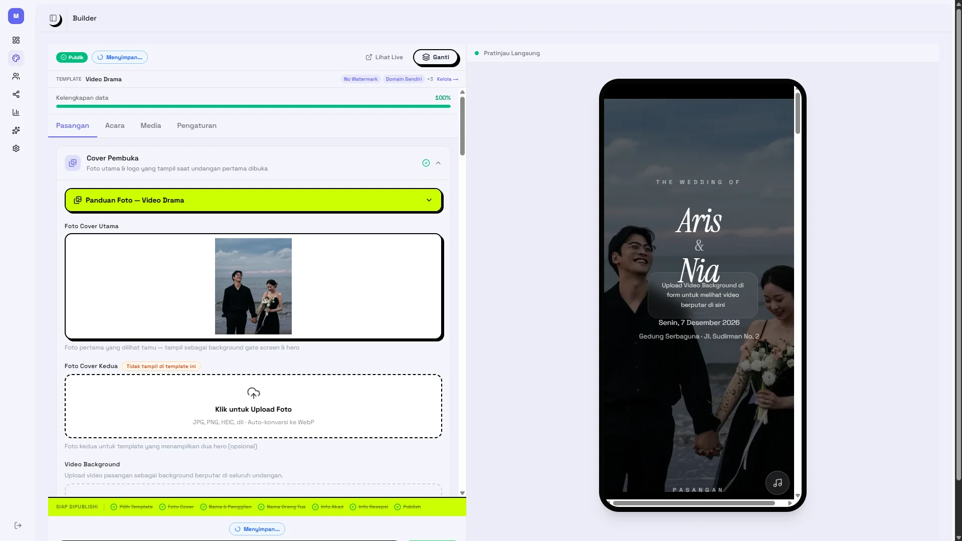Image resolution: width=962 pixels, height=541 pixels.
Task: Click the Kelengkapan data progress bar
Action: [253, 106]
